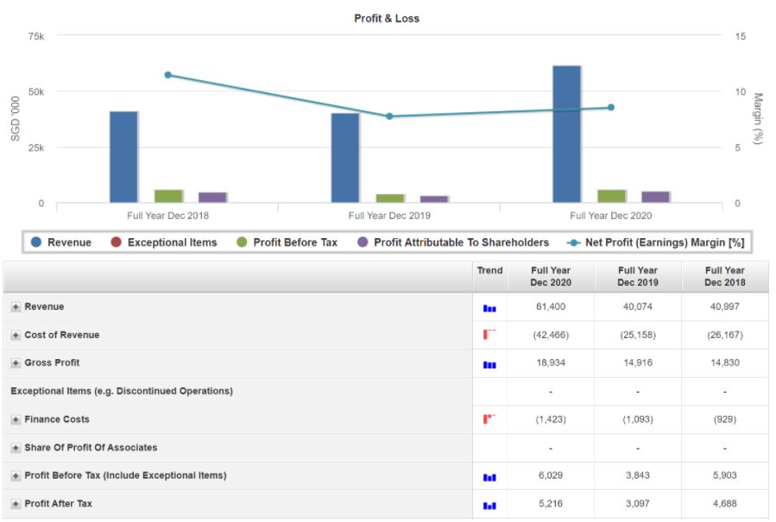Click the Cost of Revenue trend icon

tap(489, 335)
